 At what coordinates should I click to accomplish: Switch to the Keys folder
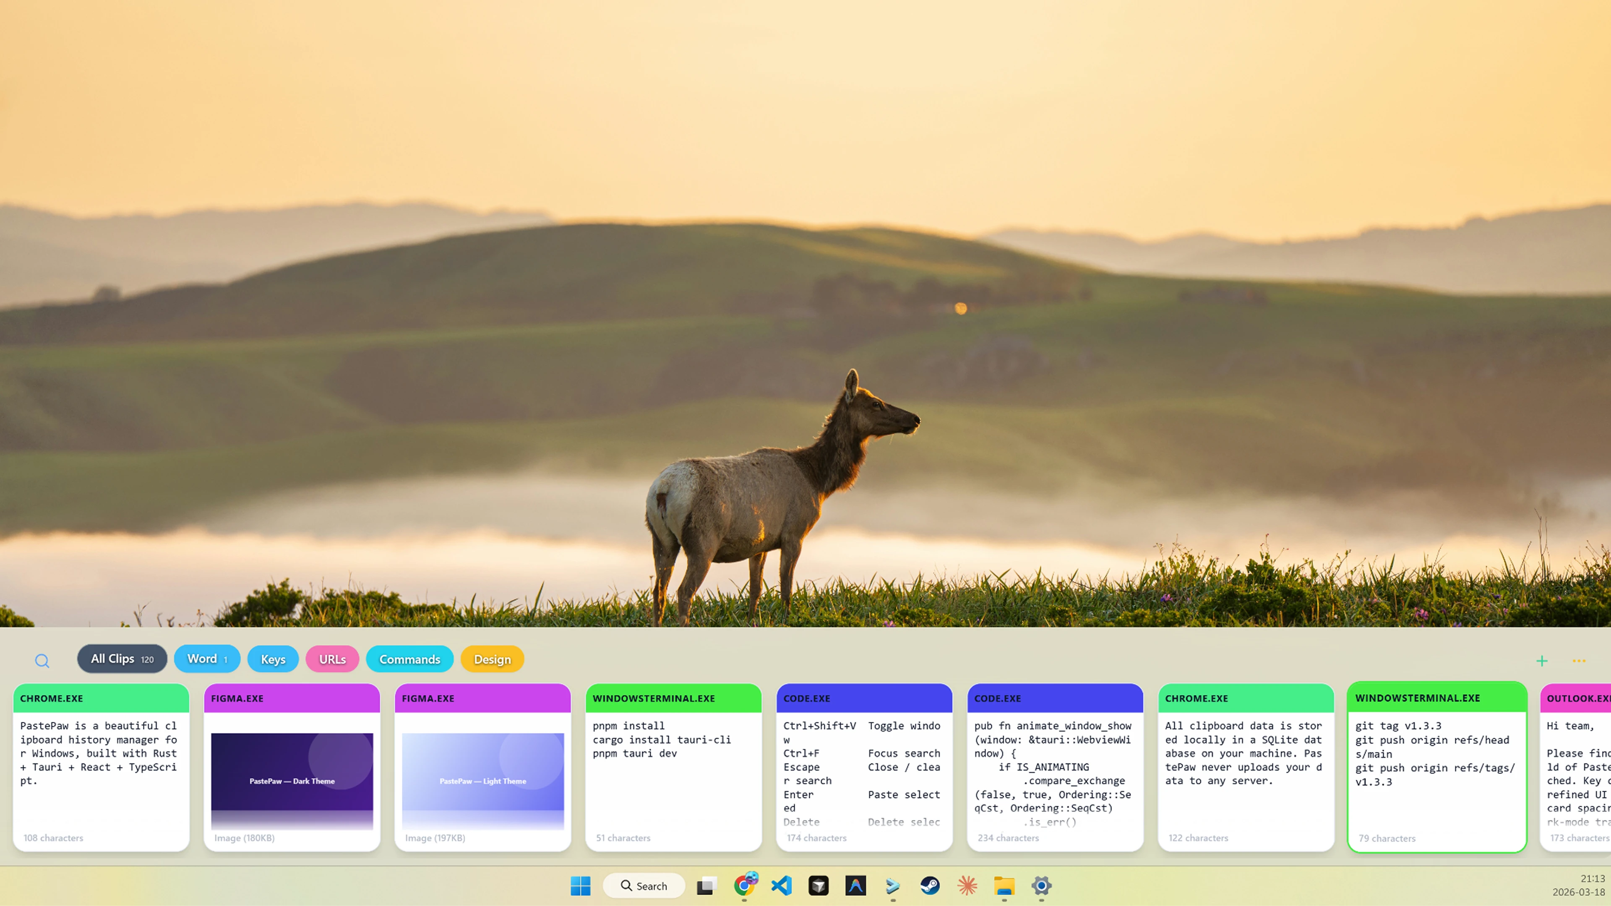click(273, 659)
